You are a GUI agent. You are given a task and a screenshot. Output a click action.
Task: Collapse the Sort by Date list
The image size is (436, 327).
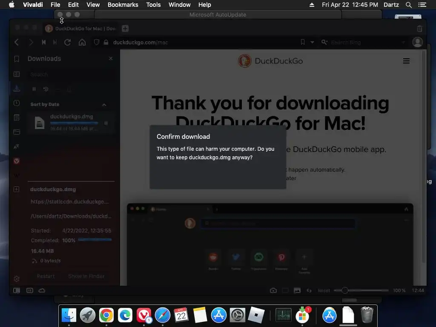pyautogui.click(x=104, y=105)
